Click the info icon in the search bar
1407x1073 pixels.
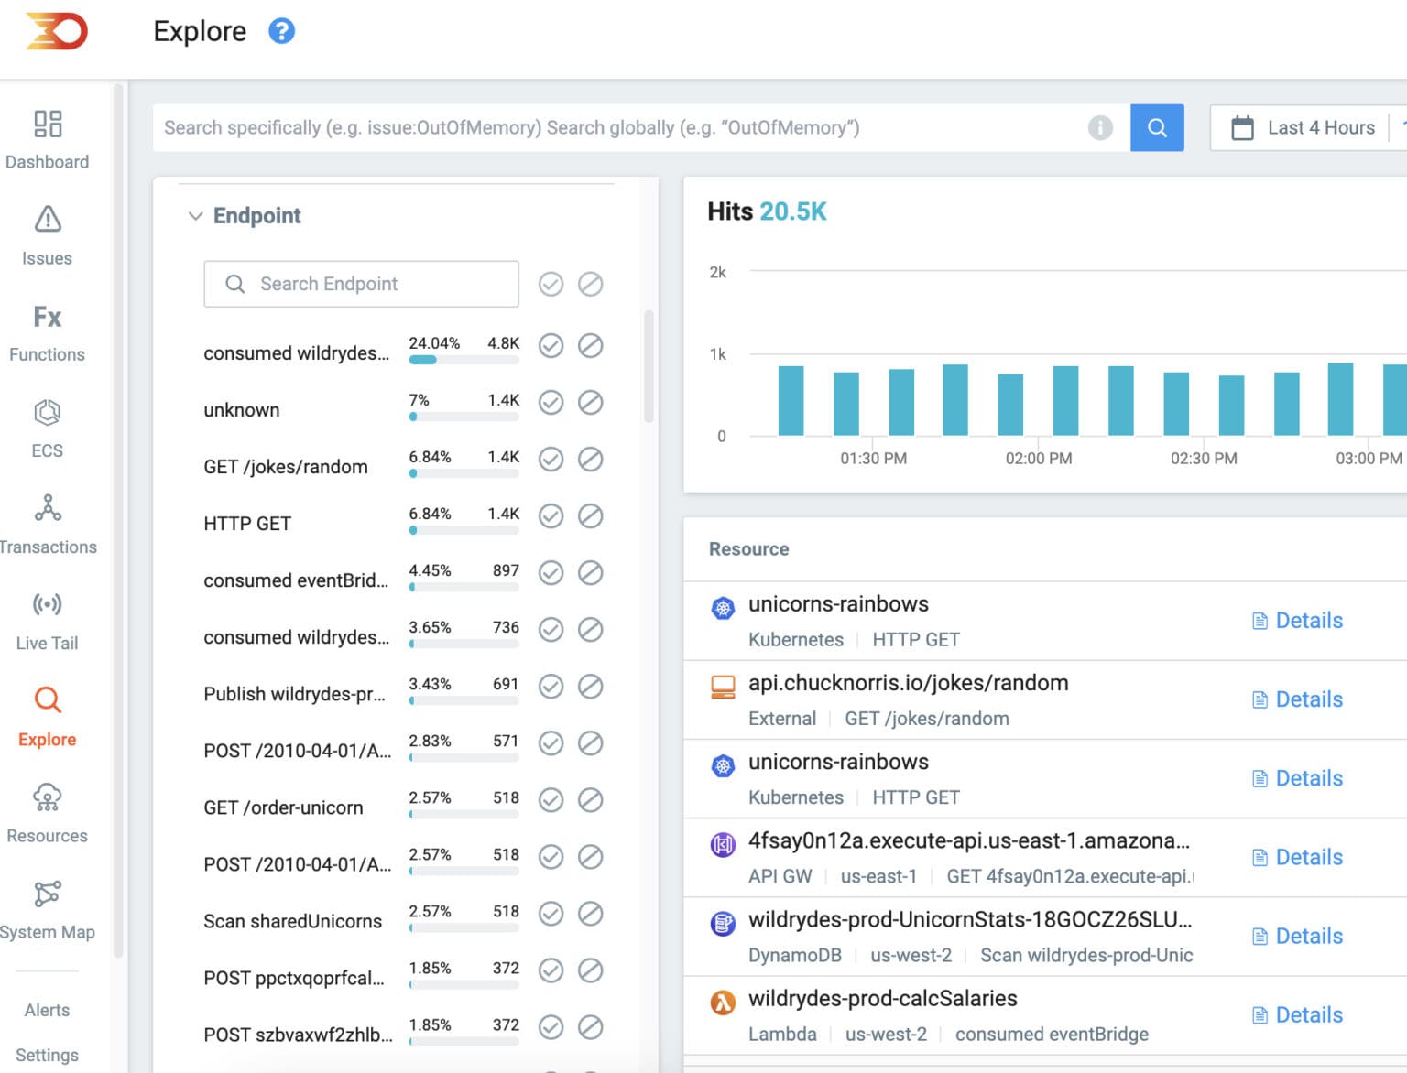(x=1102, y=127)
